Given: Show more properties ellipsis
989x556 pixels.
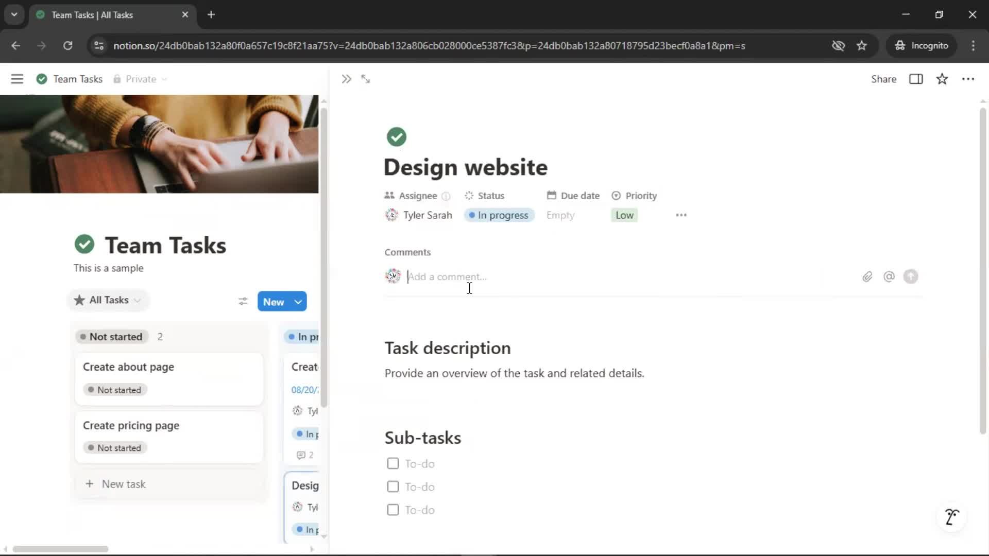Looking at the screenshot, I should (681, 215).
